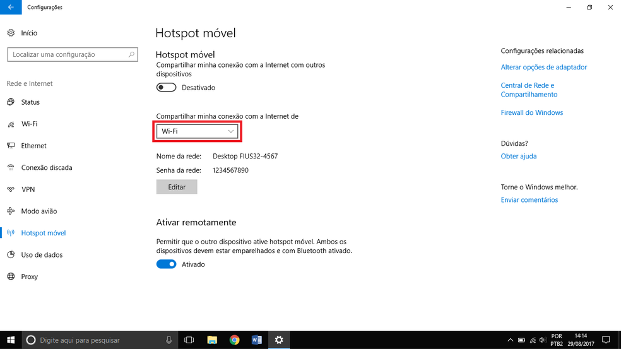Select Proxy in the sidebar
This screenshot has width=621, height=349.
(x=30, y=276)
